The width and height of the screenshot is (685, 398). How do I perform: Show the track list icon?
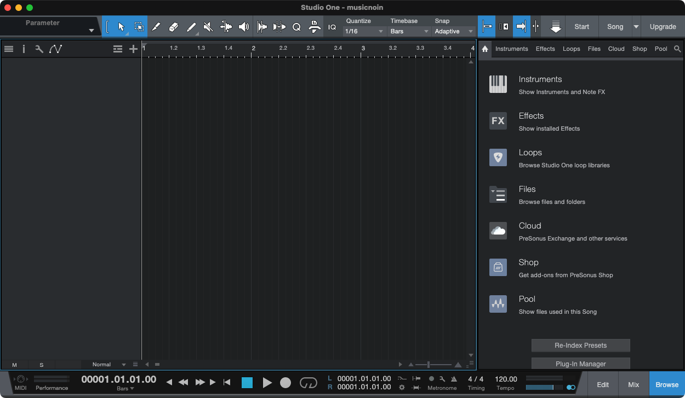(x=9, y=49)
